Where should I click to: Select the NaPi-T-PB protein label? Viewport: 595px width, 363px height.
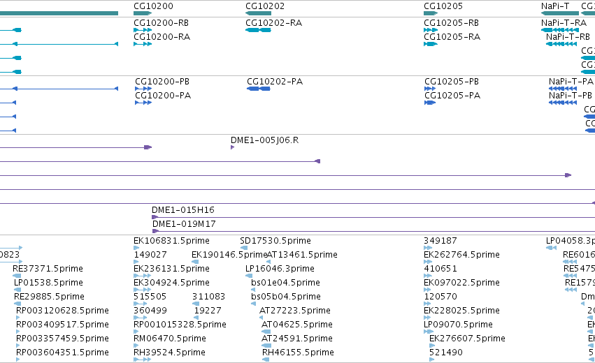571,96
